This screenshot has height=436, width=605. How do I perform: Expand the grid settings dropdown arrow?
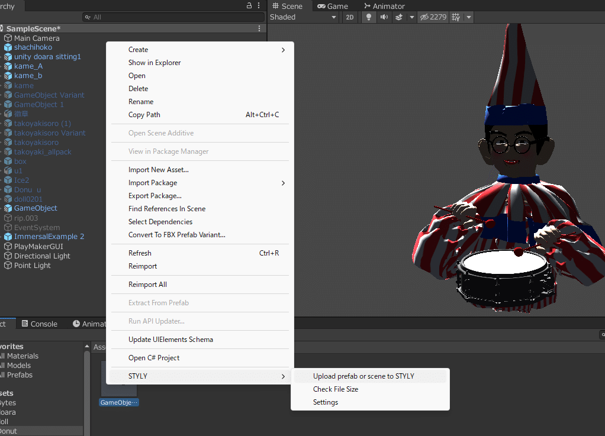pyautogui.click(x=469, y=17)
